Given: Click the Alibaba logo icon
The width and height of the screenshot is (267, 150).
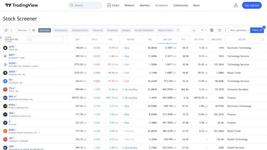Looking at the screenshot, I should 5,131.
